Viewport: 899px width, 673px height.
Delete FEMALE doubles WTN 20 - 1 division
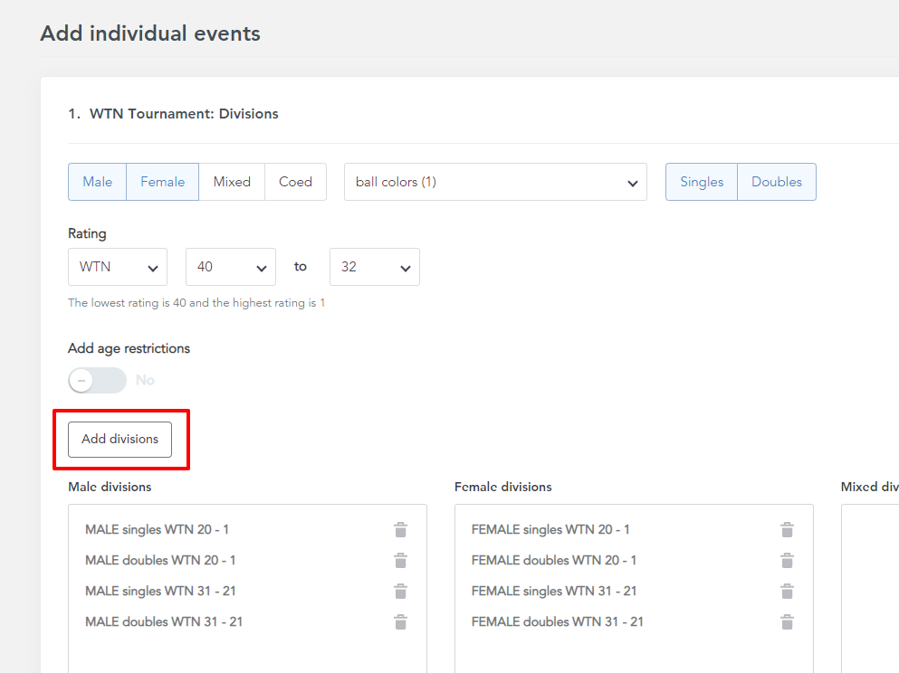(788, 561)
